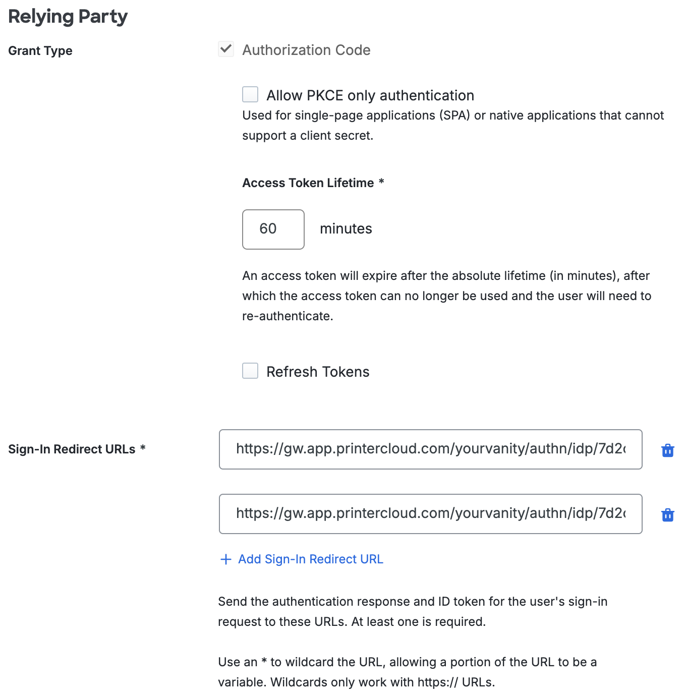The width and height of the screenshot is (685, 697).
Task: Click the Sign-In Redirect URLs field label
Action: (x=72, y=449)
